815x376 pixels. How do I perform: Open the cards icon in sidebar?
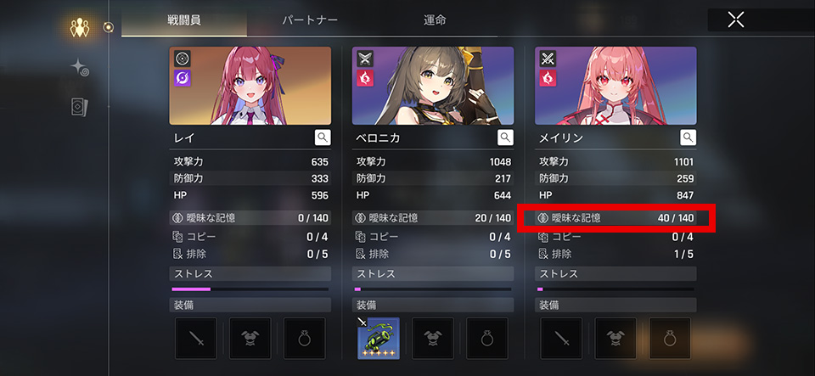click(x=80, y=106)
